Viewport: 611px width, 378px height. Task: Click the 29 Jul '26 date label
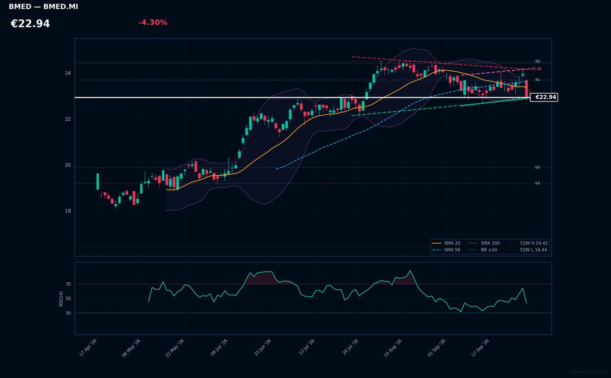click(x=351, y=347)
